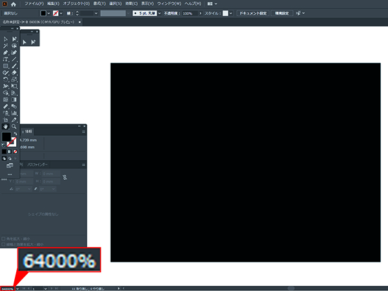Set Gradient fill mode button
388x291 pixels.
pos(10,151)
